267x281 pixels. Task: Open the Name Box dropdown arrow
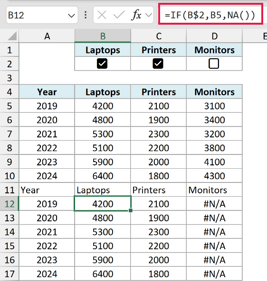click(71, 16)
